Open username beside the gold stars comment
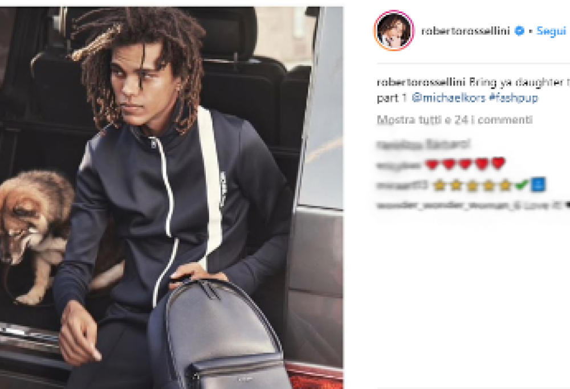Screen dimensions: 570x389 pyautogui.click(x=402, y=186)
